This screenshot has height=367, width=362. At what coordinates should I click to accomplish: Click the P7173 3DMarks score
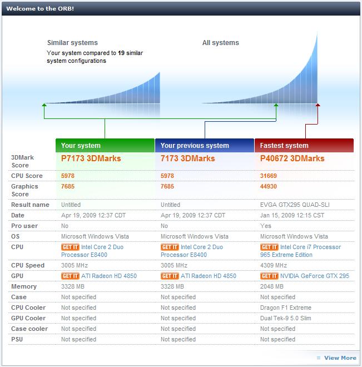pos(91,158)
